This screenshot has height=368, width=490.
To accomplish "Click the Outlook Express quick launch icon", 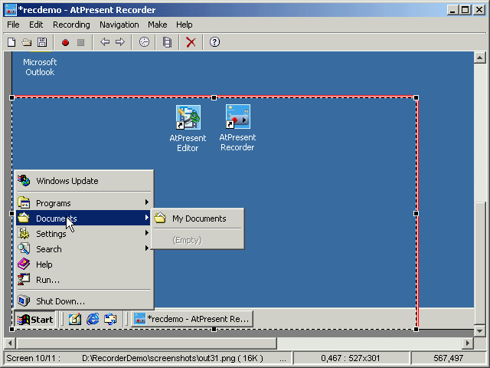I will point(110,319).
